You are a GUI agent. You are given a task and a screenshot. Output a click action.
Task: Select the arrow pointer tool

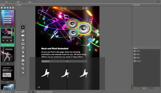(23, 27)
